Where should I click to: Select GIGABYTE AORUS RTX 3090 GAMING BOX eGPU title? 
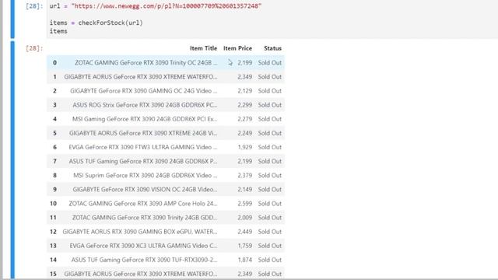pyautogui.click(x=140, y=232)
